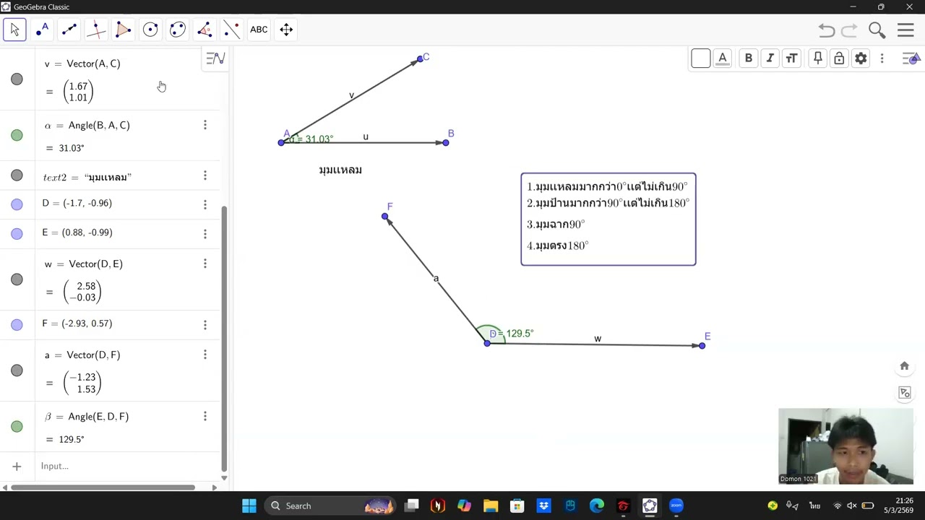This screenshot has height=520, width=925.
Task: Pick the ABC Text tool
Action: point(259,30)
